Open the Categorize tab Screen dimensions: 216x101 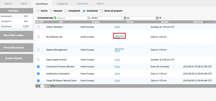(x=62, y=4)
